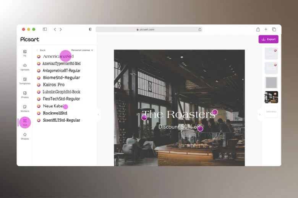Collapse the right layers panel
Screen dimensions: 298x198
[260, 114]
